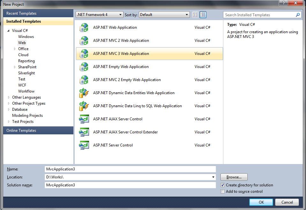The height and width of the screenshot is (210, 306).
Task: Collapse the Visual C# tree node
Action: click(8, 31)
